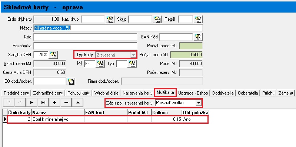Screen dimensions: 296x147
Task: Select the Nastavenia karty tab
Action: coord(137,93)
